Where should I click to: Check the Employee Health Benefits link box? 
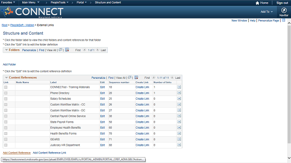point(6,128)
